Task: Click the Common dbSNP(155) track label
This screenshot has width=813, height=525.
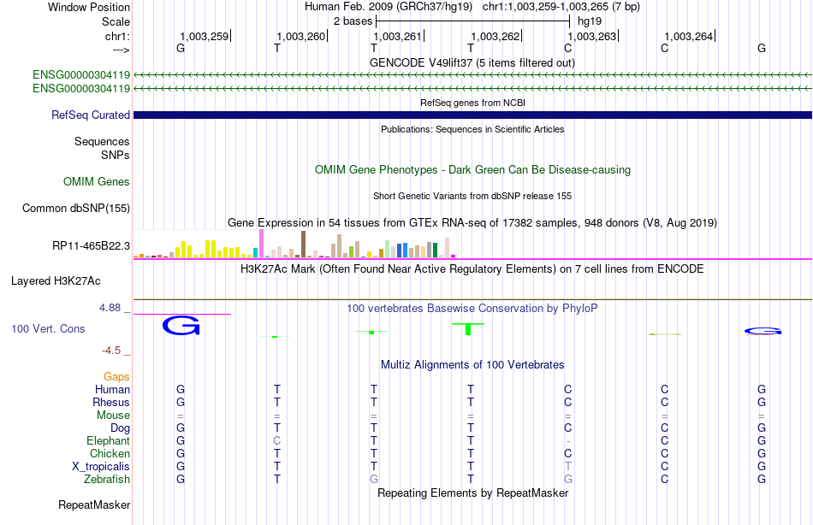Action: [76, 209]
